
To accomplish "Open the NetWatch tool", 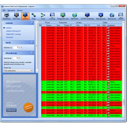I will click(7, 16).
